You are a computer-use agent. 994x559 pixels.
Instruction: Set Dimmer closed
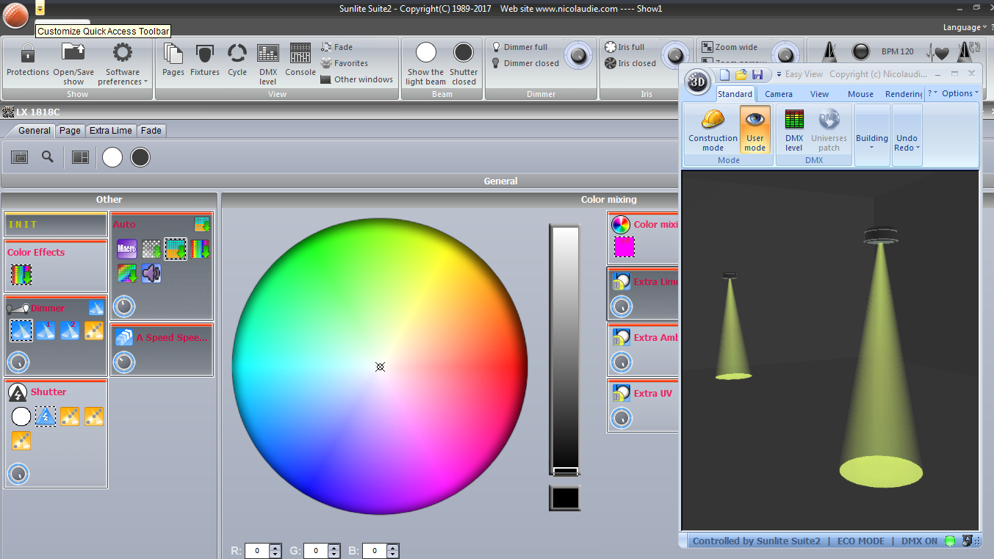525,63
